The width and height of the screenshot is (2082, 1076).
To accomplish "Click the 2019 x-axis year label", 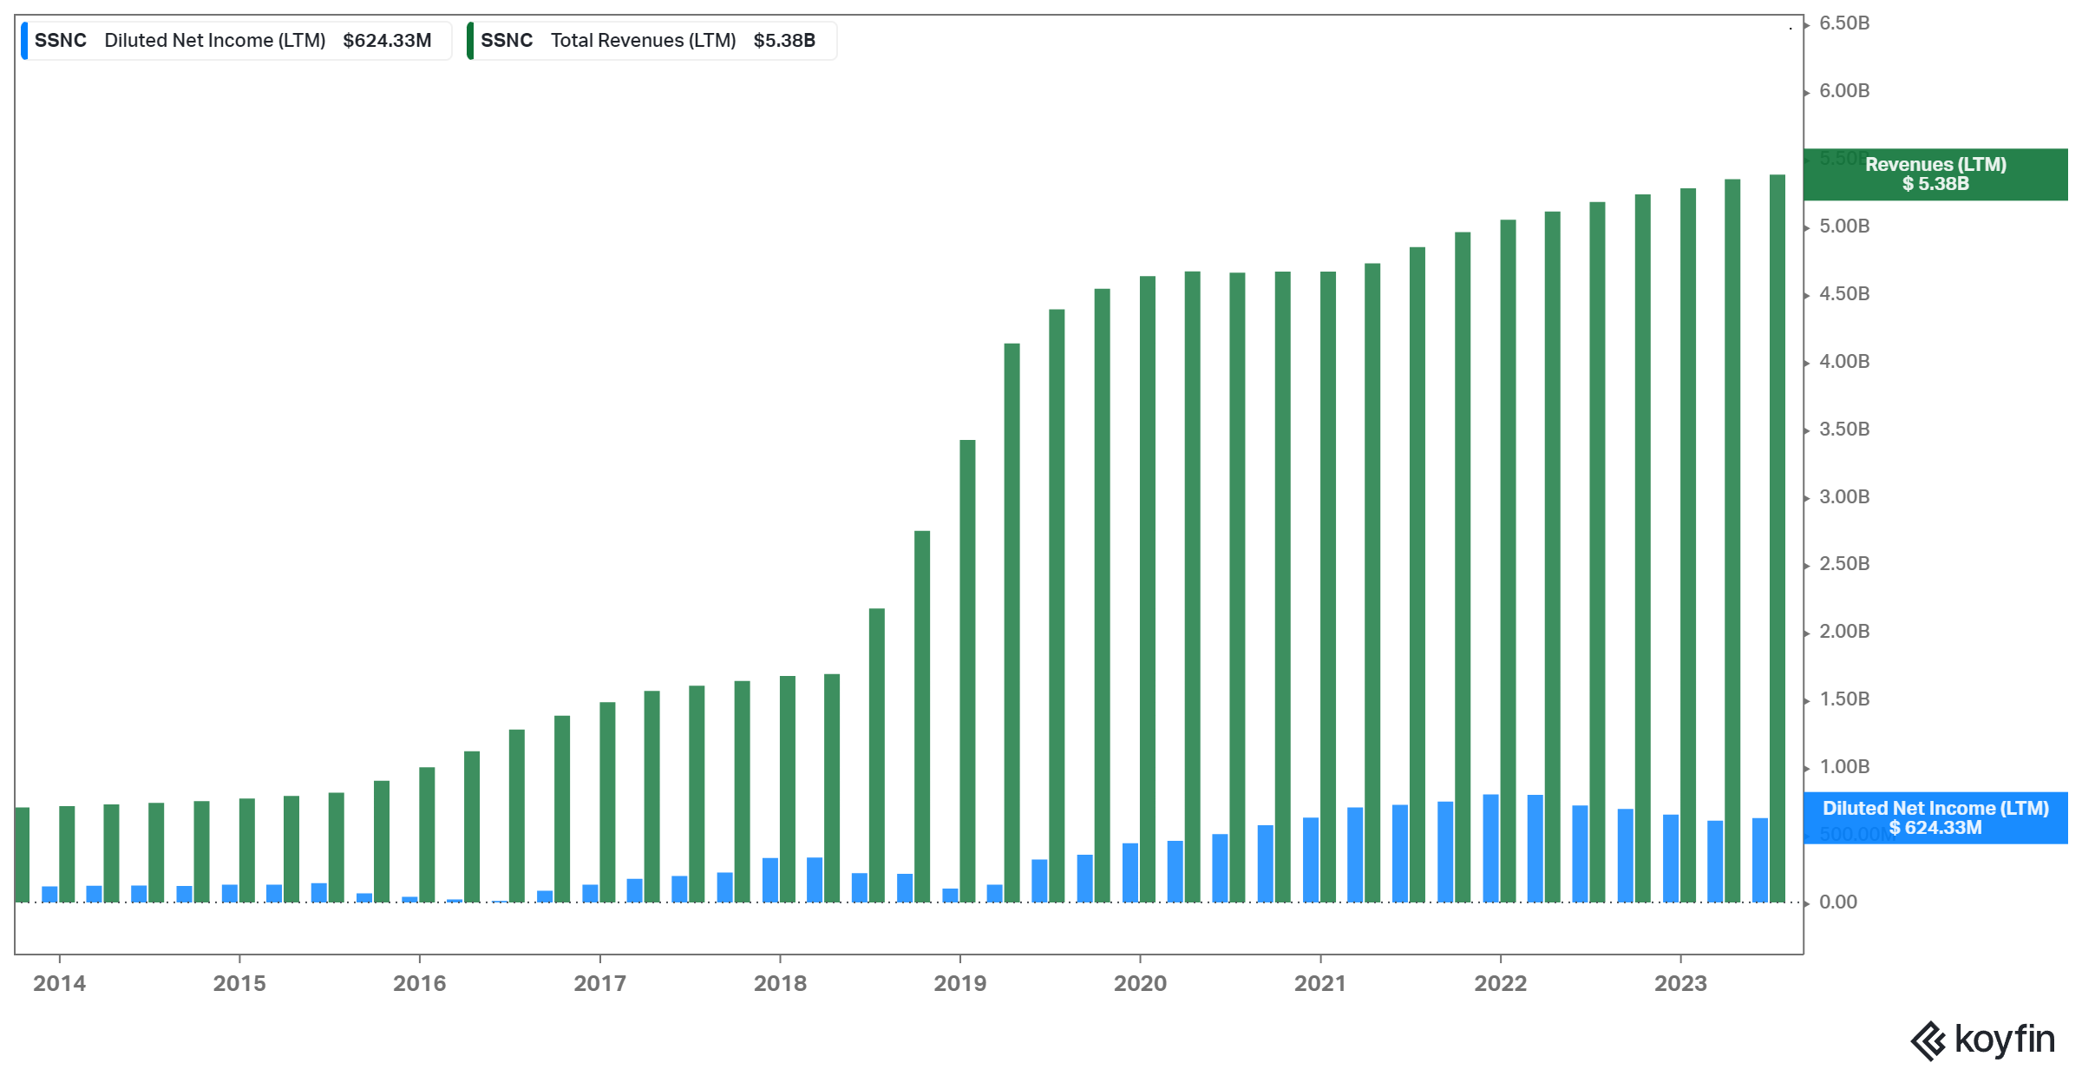I will point(959,983).
